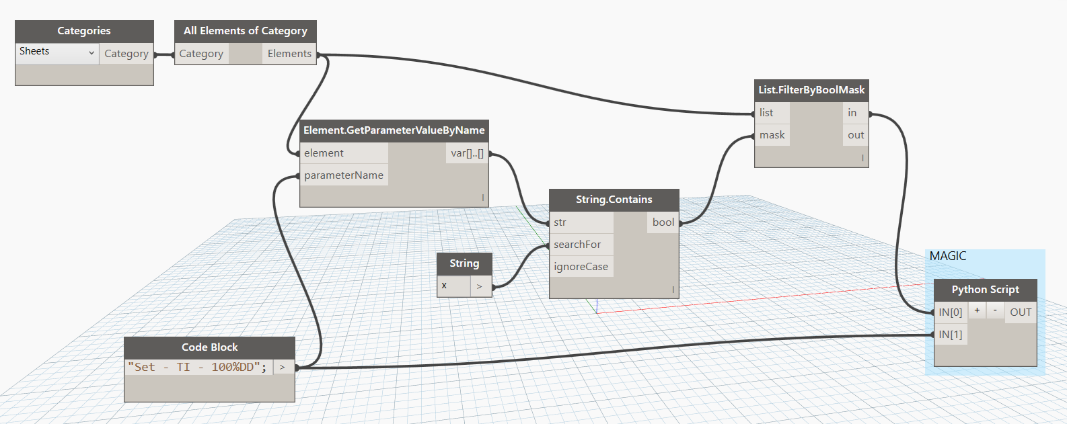Click the bool output of String.Contains

(663, 222)
